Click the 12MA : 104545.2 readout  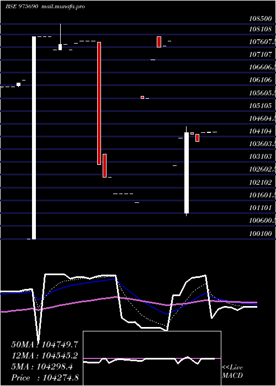point(45,356)
